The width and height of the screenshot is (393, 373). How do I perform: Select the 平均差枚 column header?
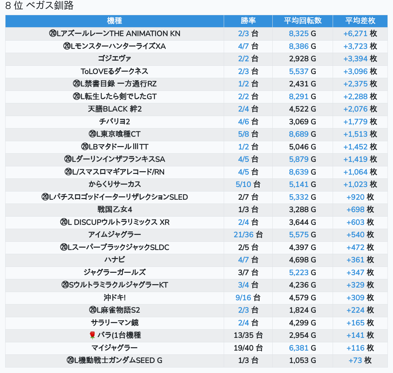pos(360,21)
